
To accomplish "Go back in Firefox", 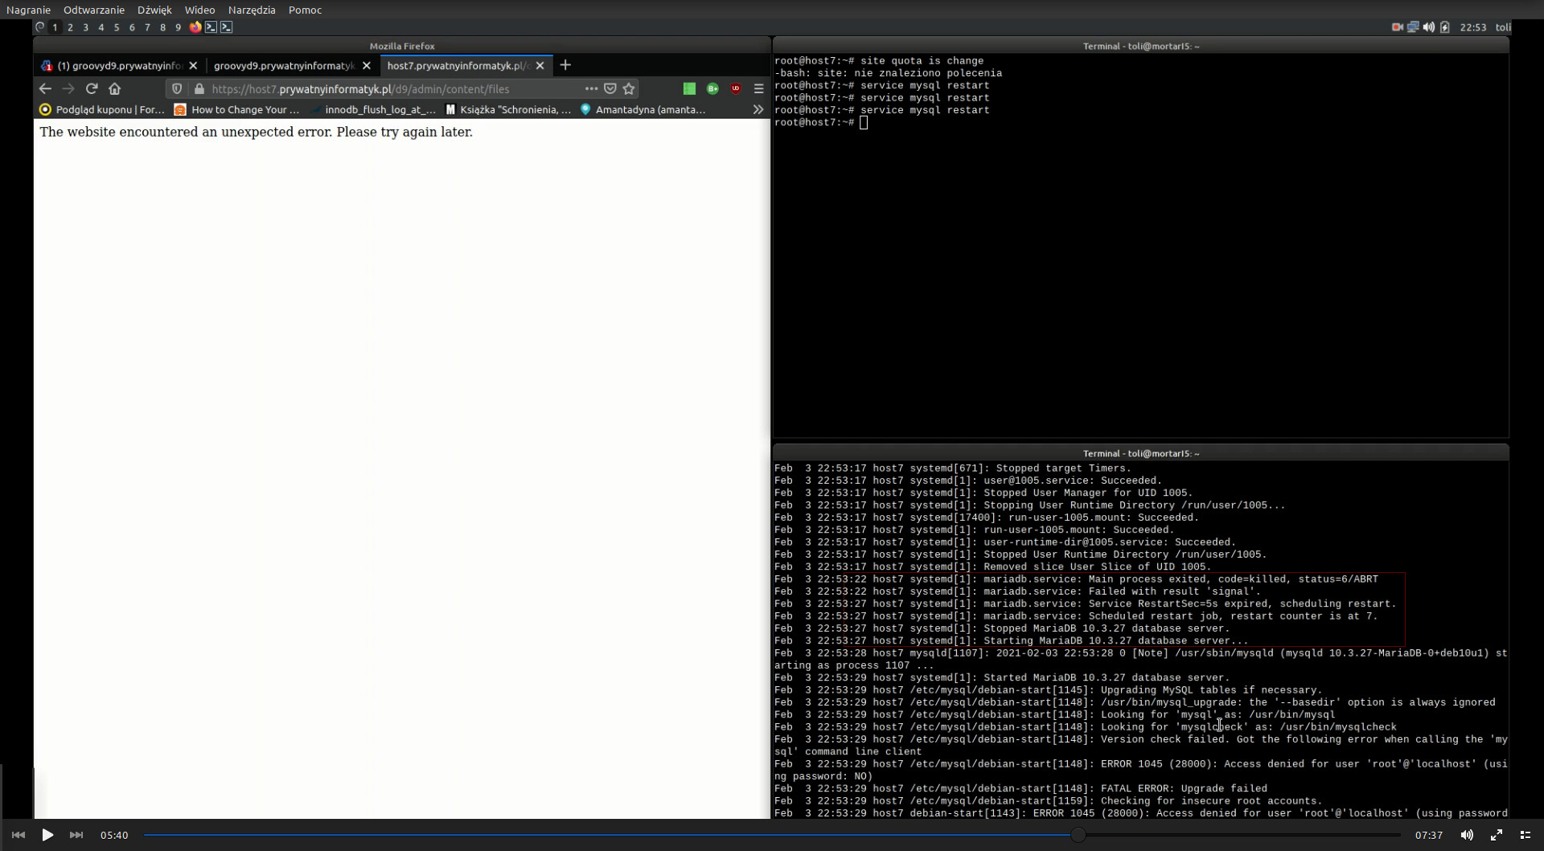I will (x=45, y=89).
